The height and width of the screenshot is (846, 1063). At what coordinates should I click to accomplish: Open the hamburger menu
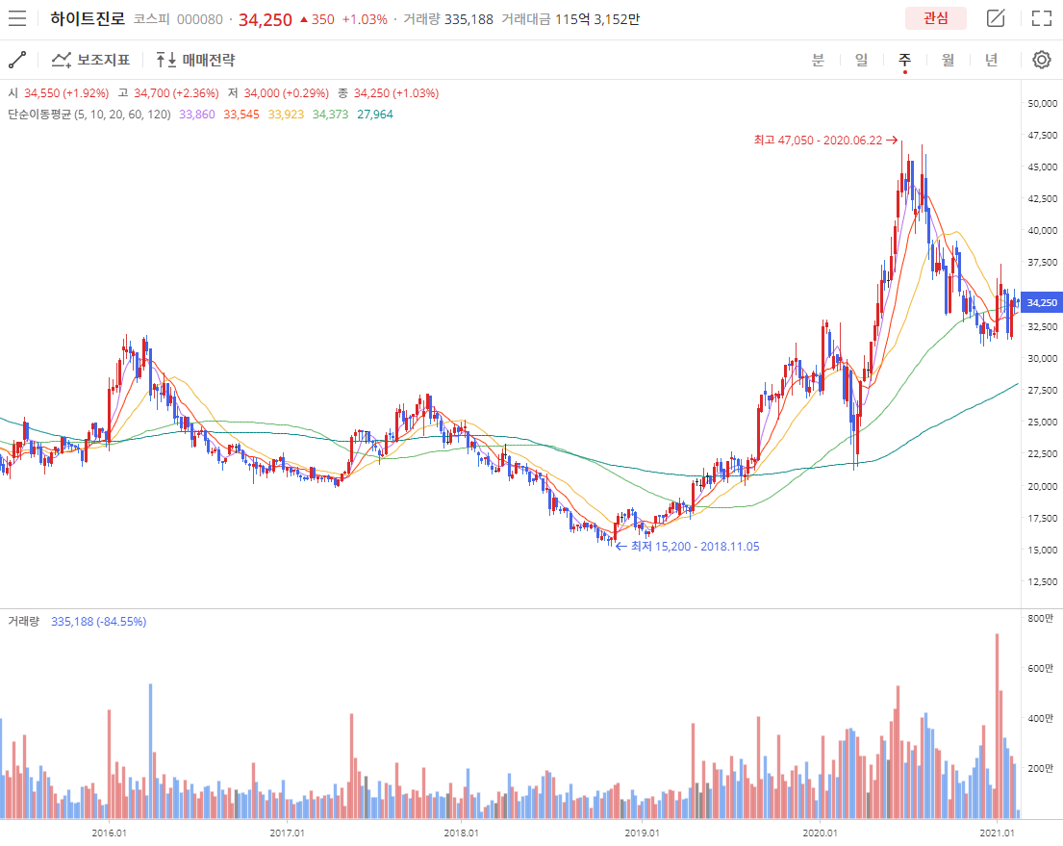click(x=17, y=18)
